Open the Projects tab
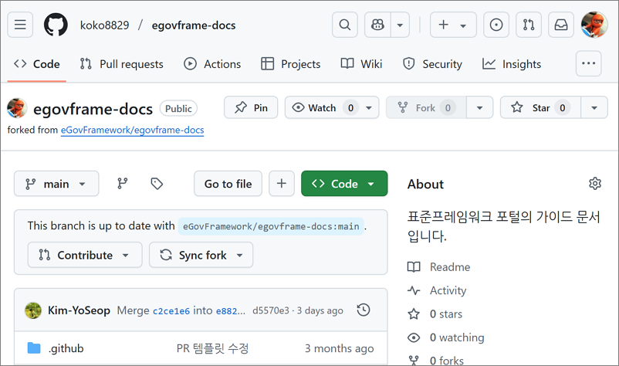 tap(290, 64)
